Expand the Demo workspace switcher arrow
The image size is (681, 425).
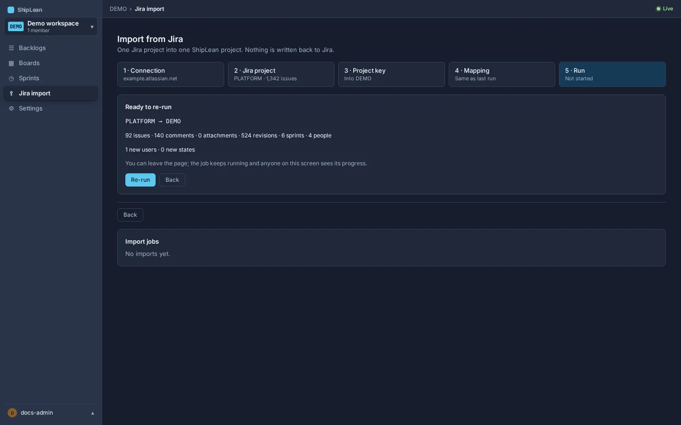(x=92, y=27)
